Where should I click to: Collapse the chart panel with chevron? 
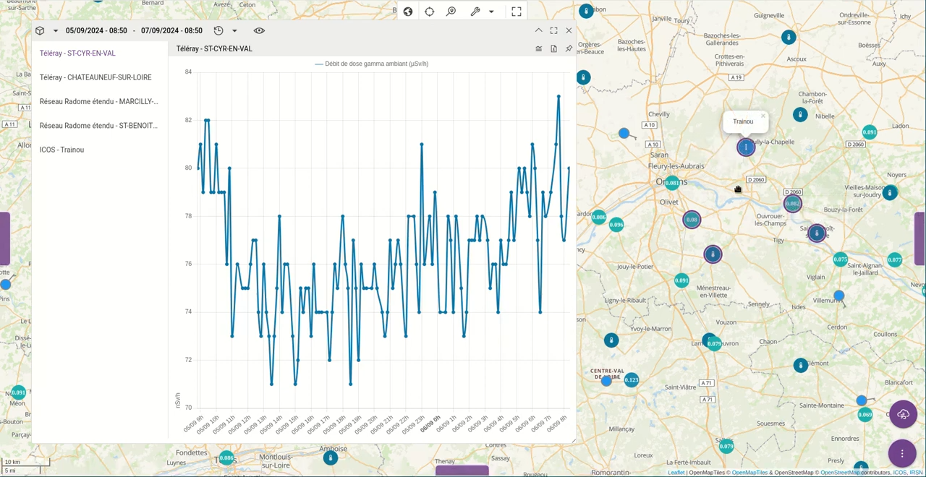(538, 30)
